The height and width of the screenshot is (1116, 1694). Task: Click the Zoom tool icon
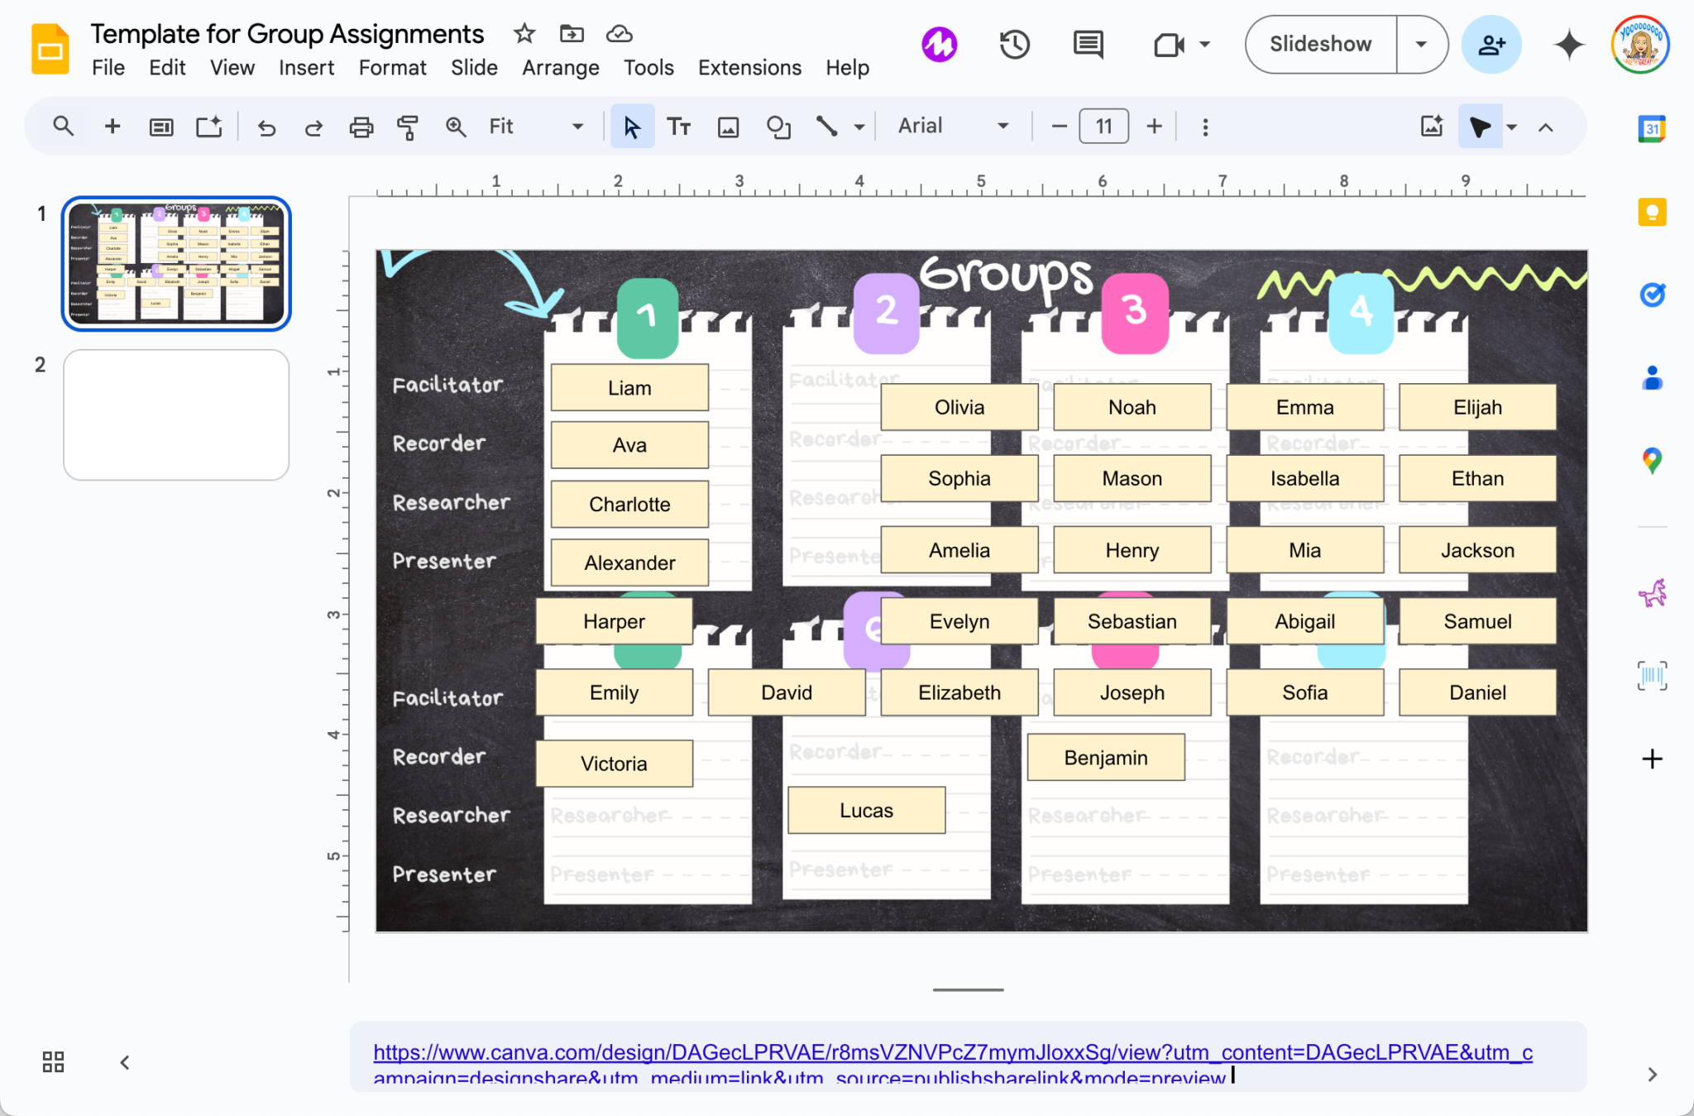pos(455,127)
